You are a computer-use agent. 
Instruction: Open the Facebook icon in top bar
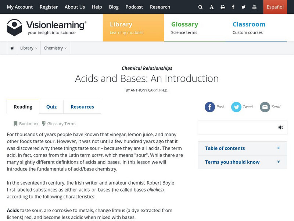click(233, 7)
